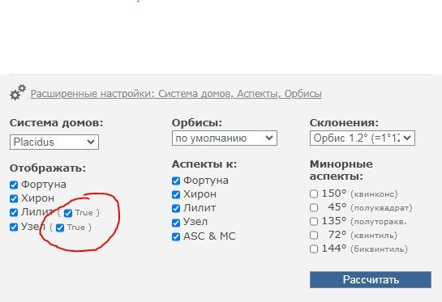Open the Система домов Placidus dropdown
This screenshot has height=302, width=442.
pos(54,142)
